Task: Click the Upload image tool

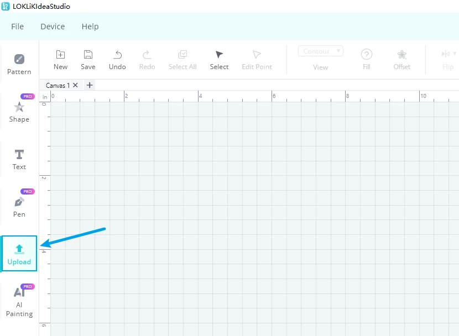Action: (x=19, y=254)
